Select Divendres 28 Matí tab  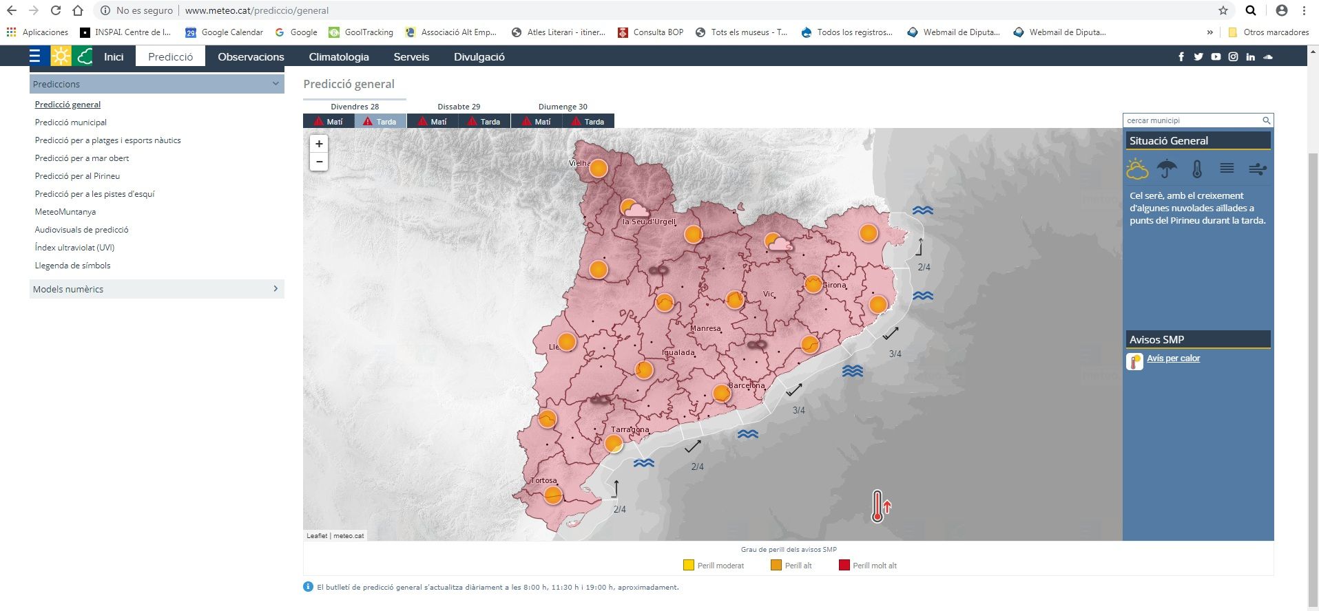[329, 121]
